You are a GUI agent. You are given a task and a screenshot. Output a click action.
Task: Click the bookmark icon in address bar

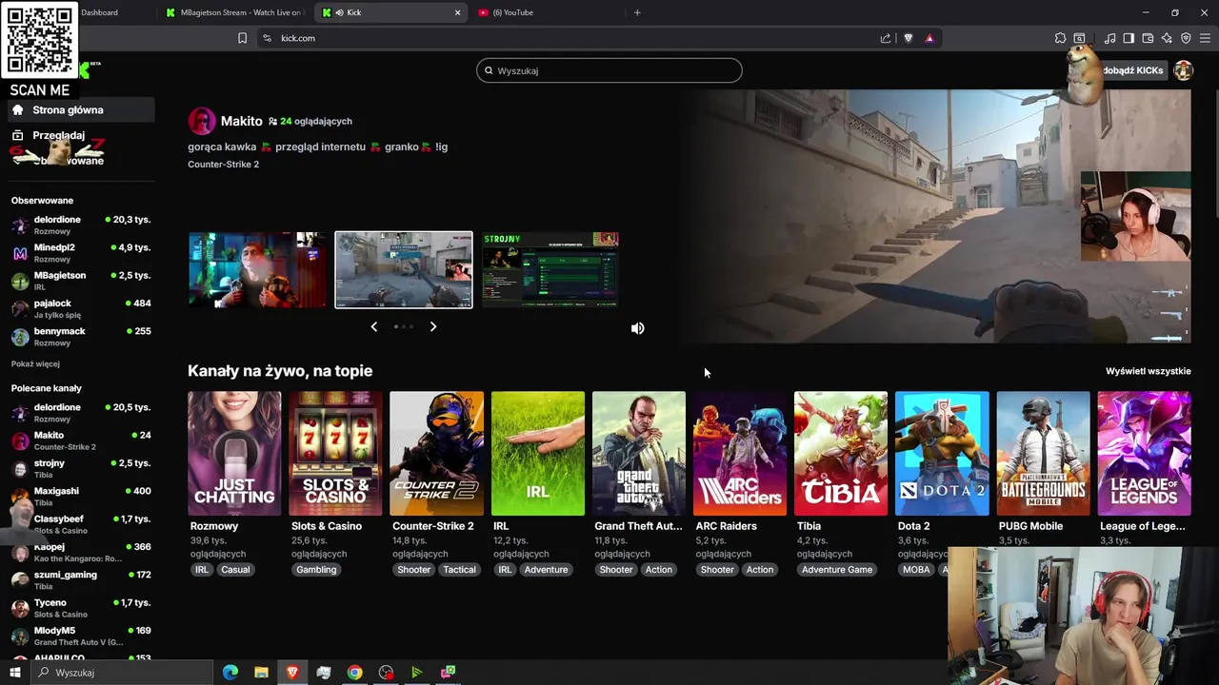pyautogui.click(x=242, y=38)
